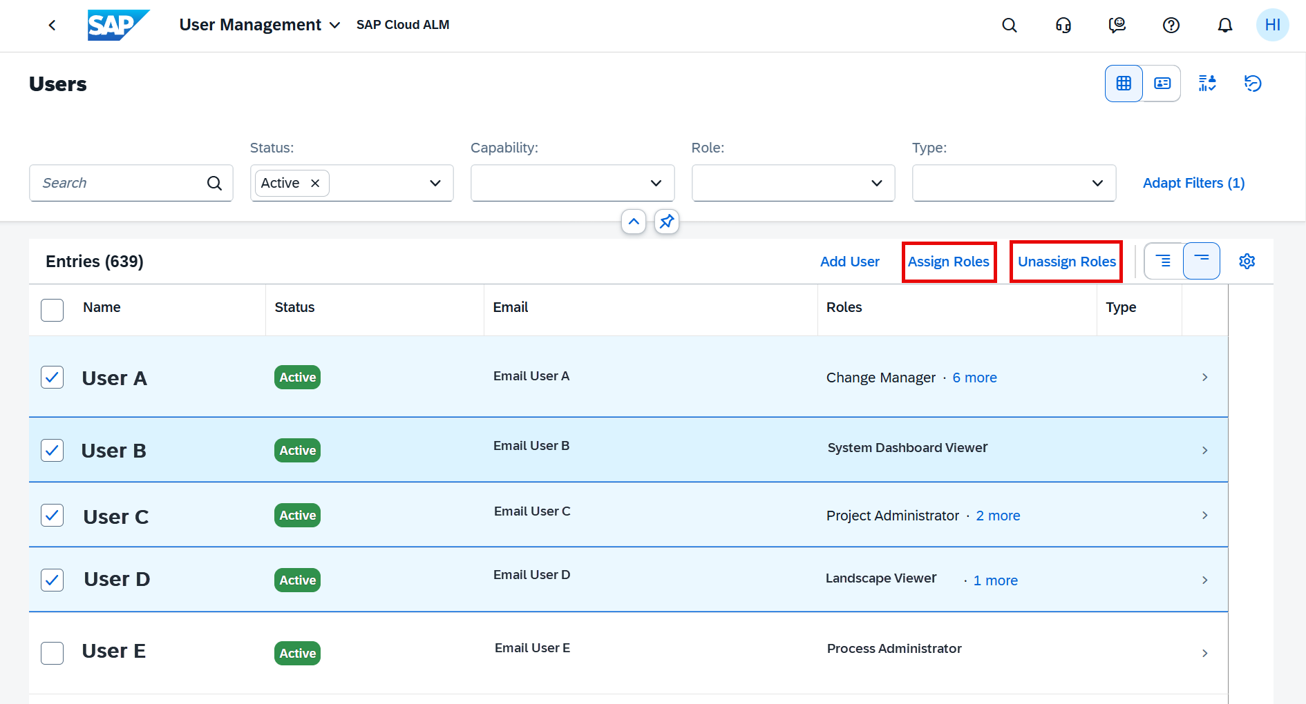Screen dimensions: 1306x704
Task: Open table settings gear icon
Action: point(1247,262)
